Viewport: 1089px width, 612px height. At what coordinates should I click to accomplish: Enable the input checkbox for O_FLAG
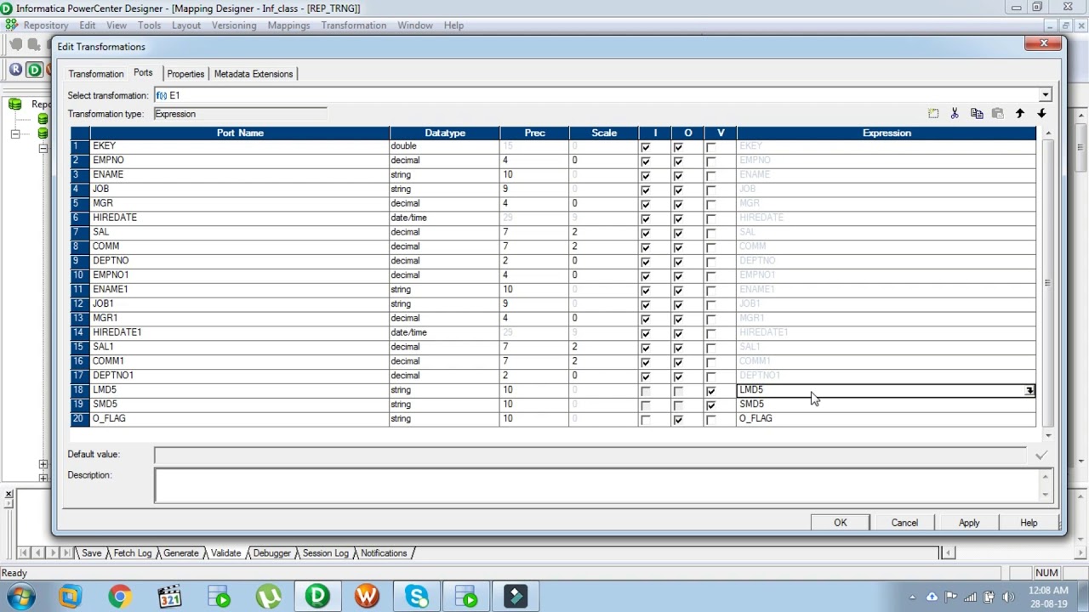click(645, 420)
